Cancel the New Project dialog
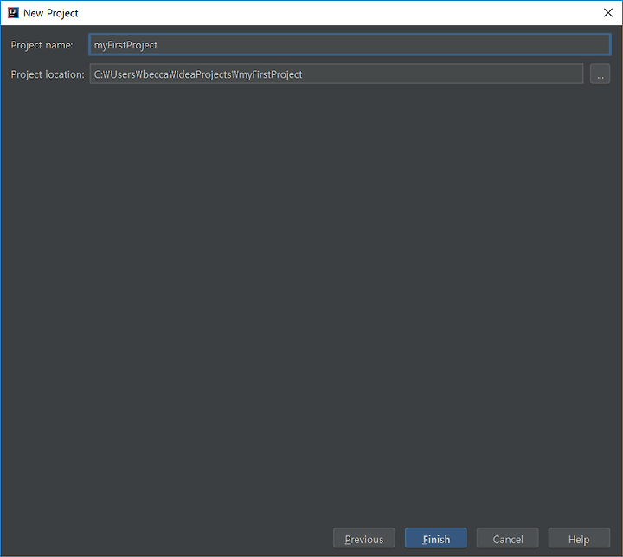Image resolution: width=623 pixels, height=557 pixels. coord(507,539)
